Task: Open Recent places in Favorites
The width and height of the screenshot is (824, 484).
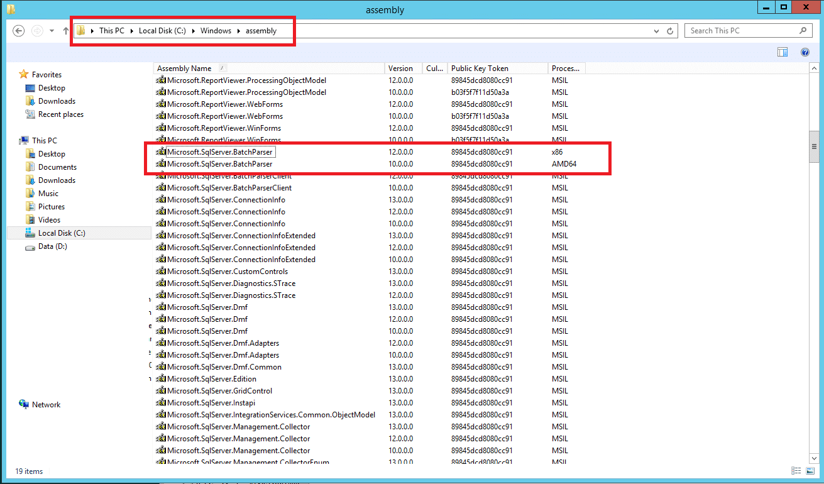Action: tap(61, 114)
